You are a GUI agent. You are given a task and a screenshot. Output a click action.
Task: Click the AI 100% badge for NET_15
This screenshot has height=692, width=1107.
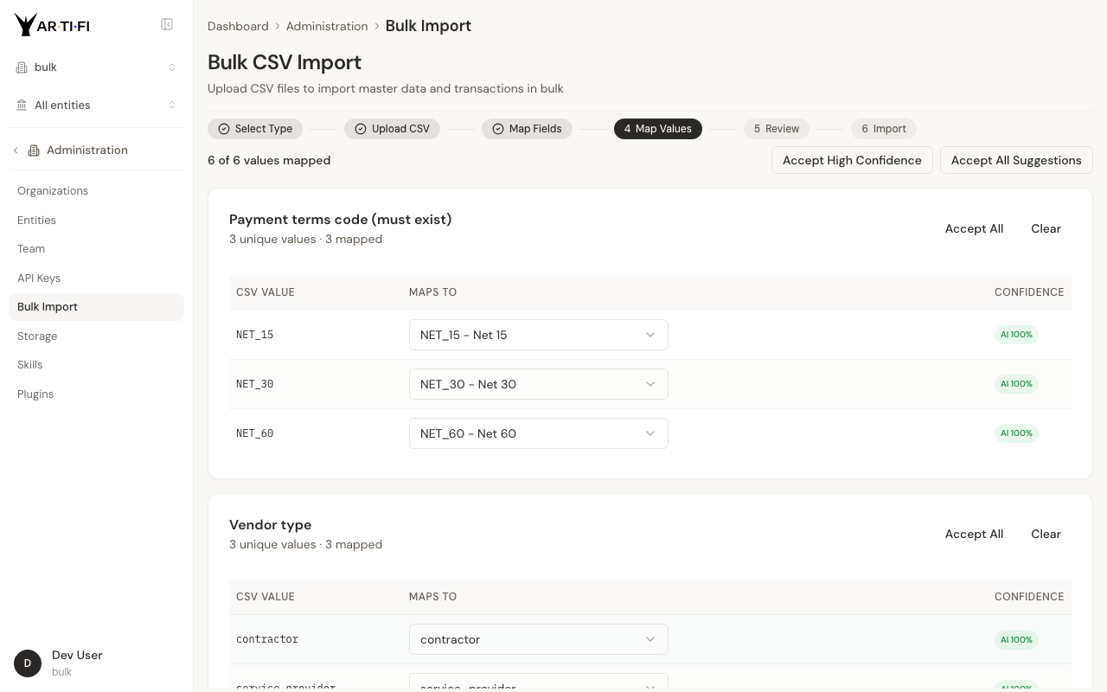1016,335
